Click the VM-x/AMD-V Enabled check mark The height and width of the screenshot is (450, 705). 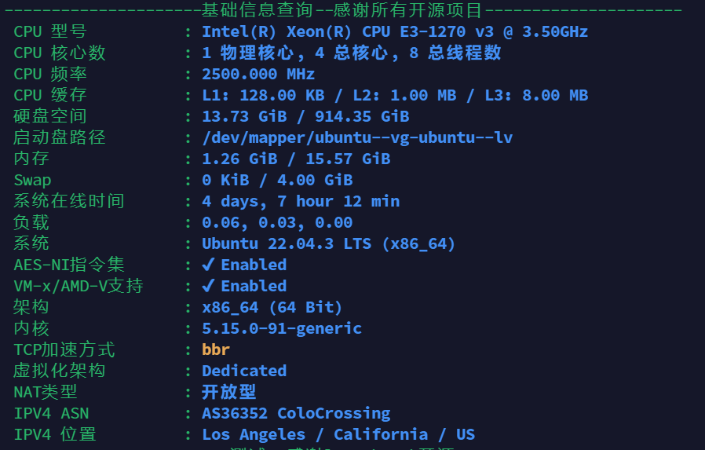point(209,286)
